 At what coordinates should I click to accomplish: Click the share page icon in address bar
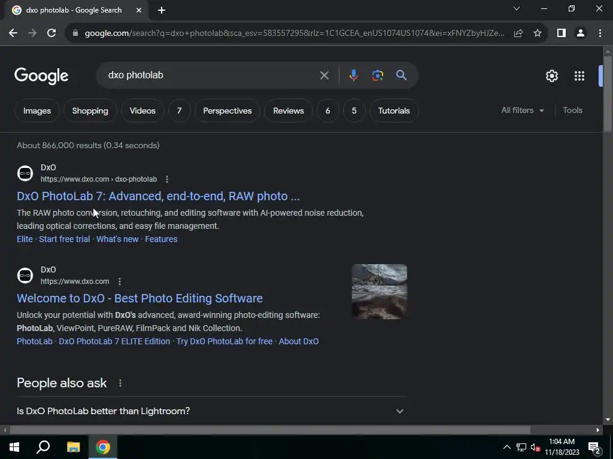518,33
